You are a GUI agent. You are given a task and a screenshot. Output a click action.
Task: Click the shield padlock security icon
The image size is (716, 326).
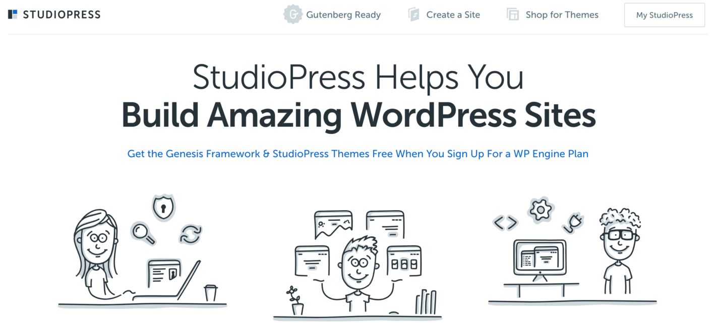[163, 207]
